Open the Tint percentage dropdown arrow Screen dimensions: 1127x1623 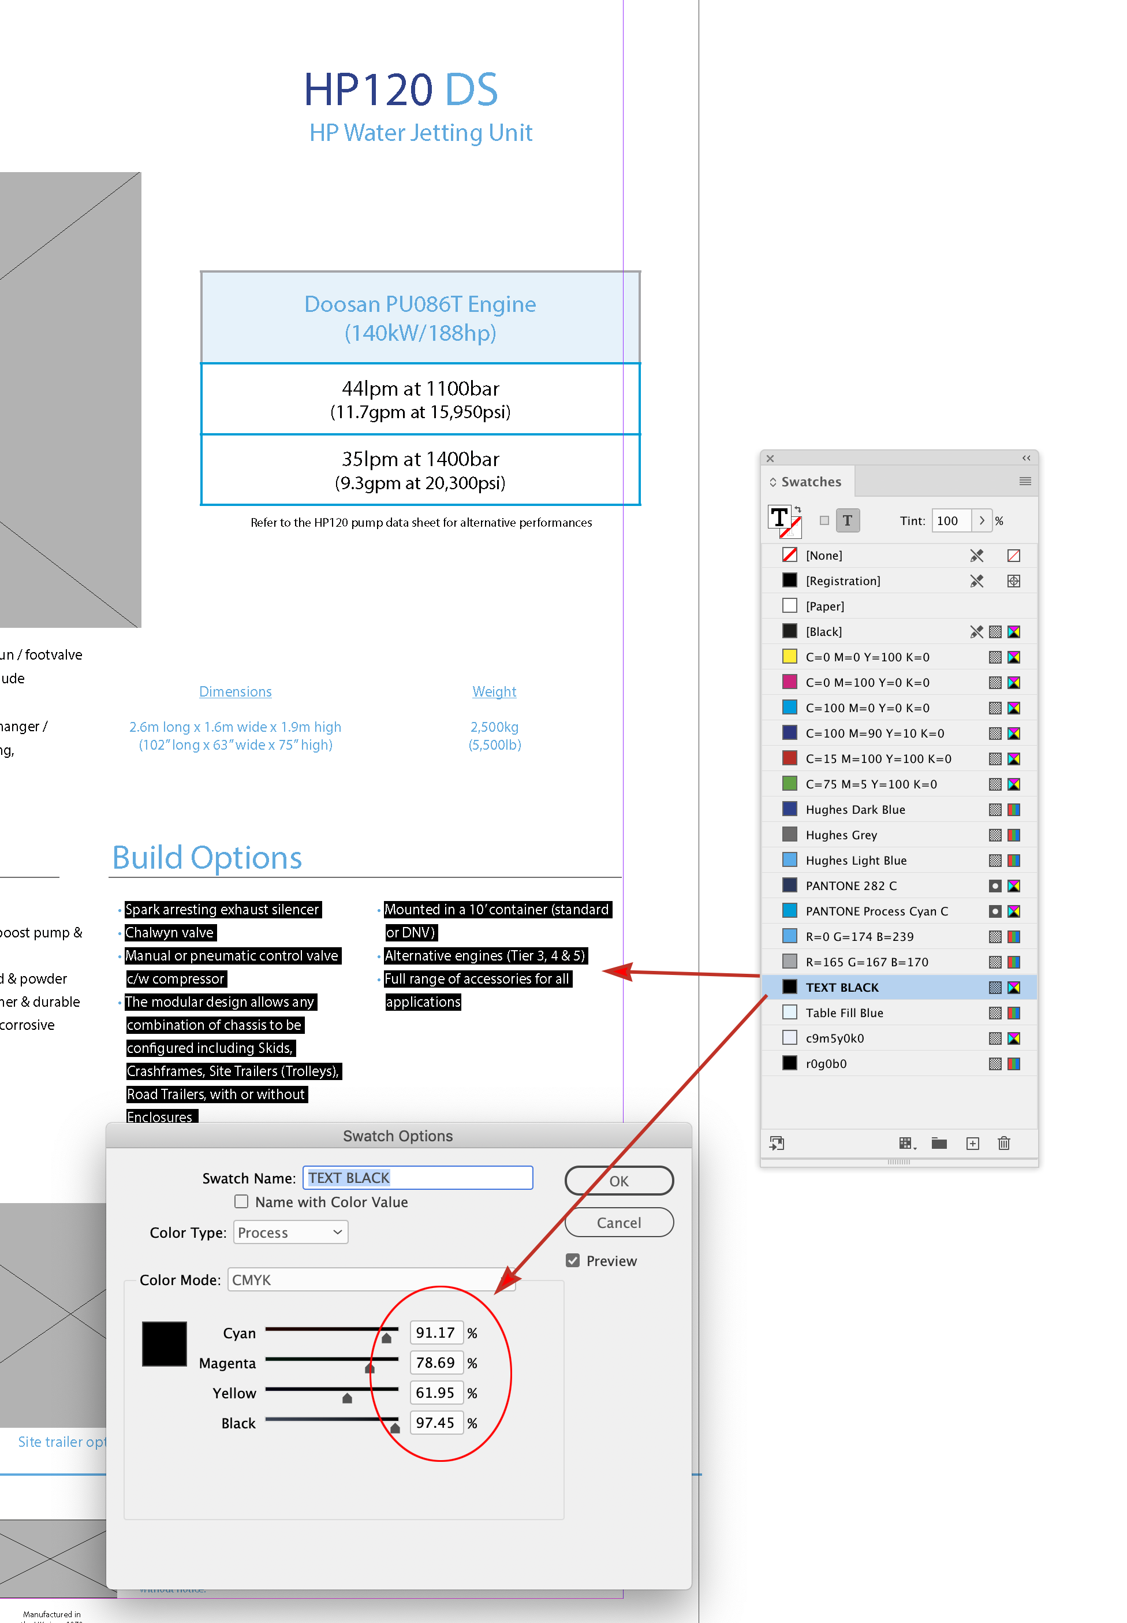click(982, 520)
